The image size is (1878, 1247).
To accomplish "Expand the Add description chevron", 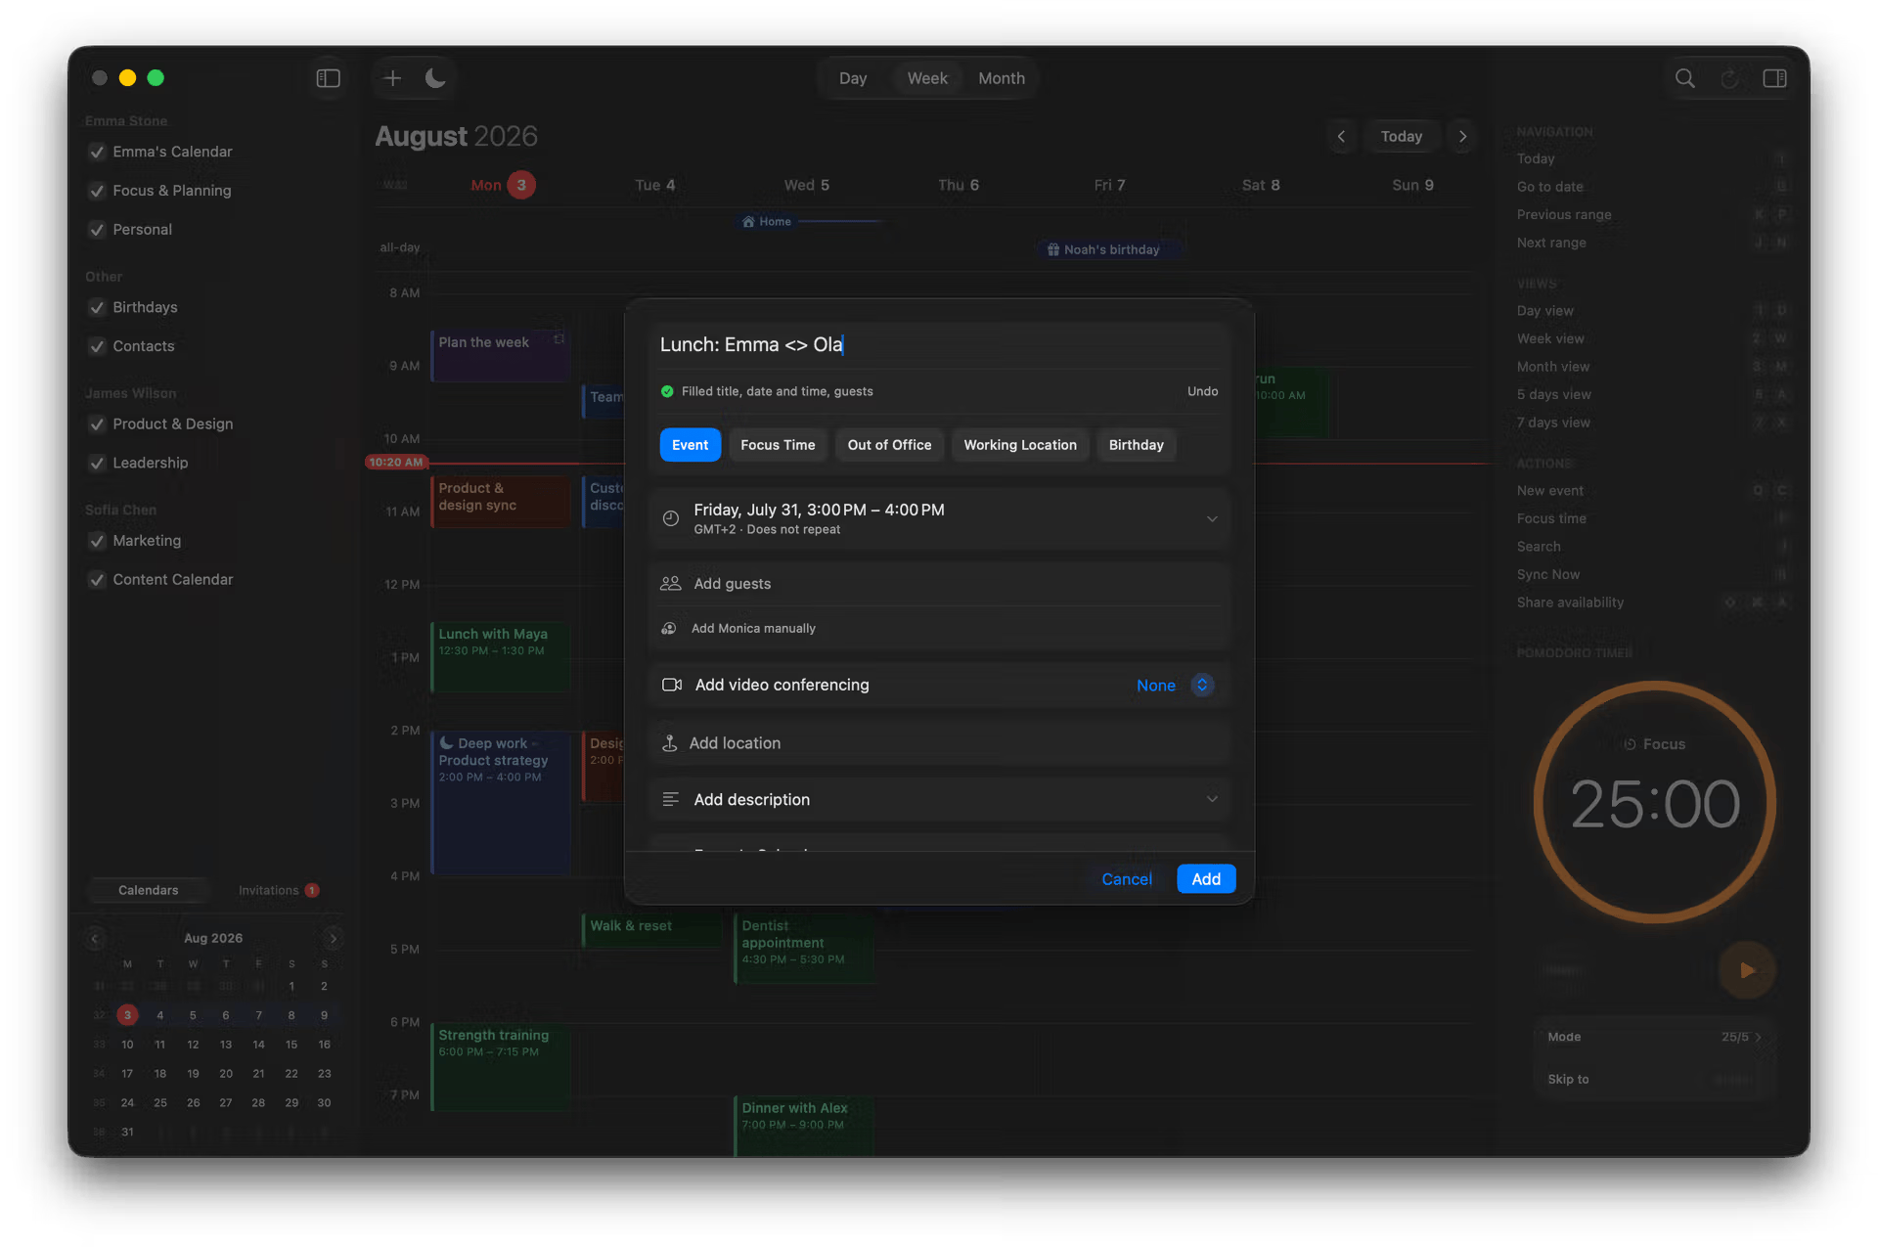I will pyautogui.click(x=1212, y=800).
